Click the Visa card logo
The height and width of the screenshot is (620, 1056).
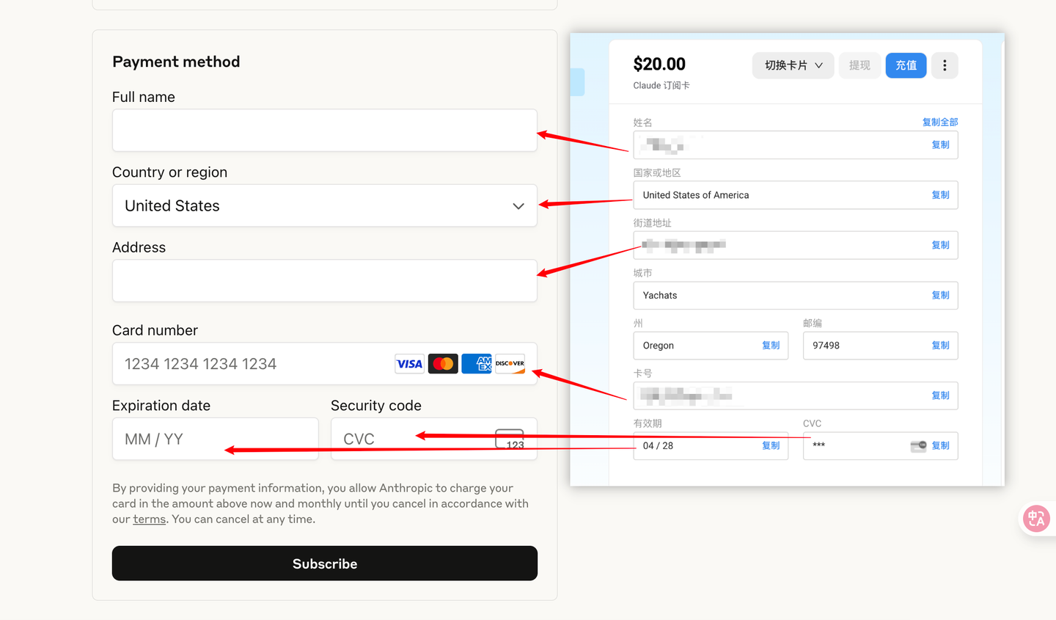(409, 364)
